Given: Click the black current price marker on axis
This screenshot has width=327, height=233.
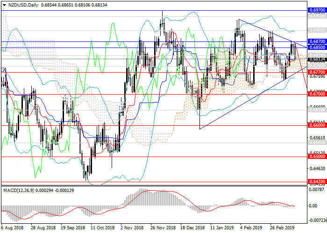Looking at the screenshot, I should 317,59.
